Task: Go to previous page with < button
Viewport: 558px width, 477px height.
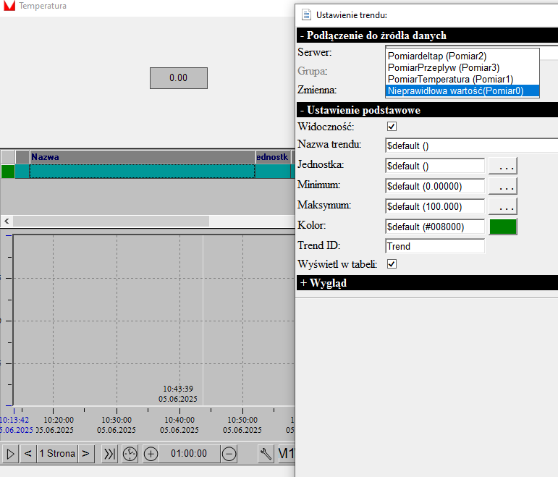Action: click(x=28, y=454)
